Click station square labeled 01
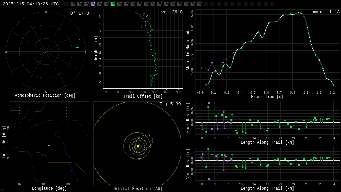The image size is (341, 192). pos(73,4)
